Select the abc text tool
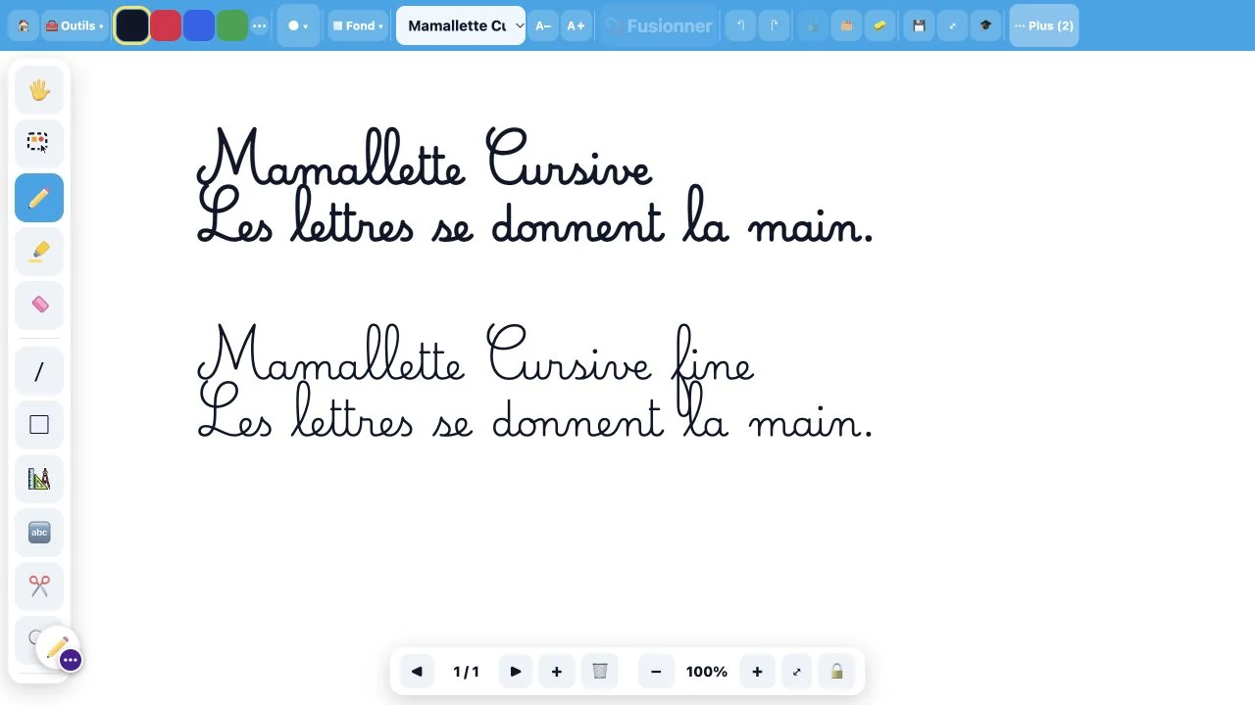Viewport: 1255px width, 705px height. [39, 533]
